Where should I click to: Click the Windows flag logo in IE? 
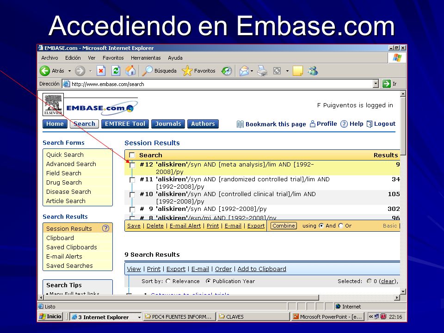pyautogui.click(x=397, y=58)
